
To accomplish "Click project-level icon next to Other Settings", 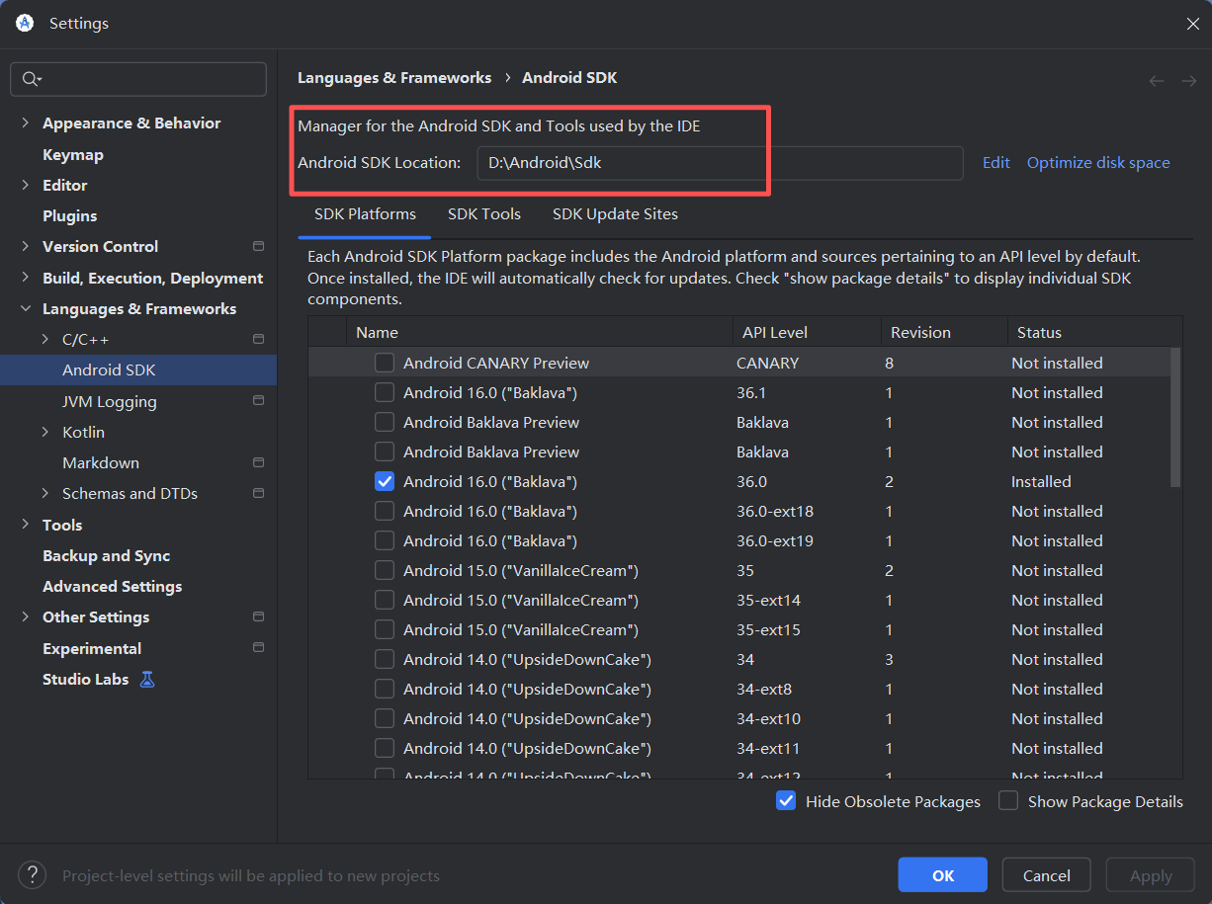I will click(x=258, y=616).
